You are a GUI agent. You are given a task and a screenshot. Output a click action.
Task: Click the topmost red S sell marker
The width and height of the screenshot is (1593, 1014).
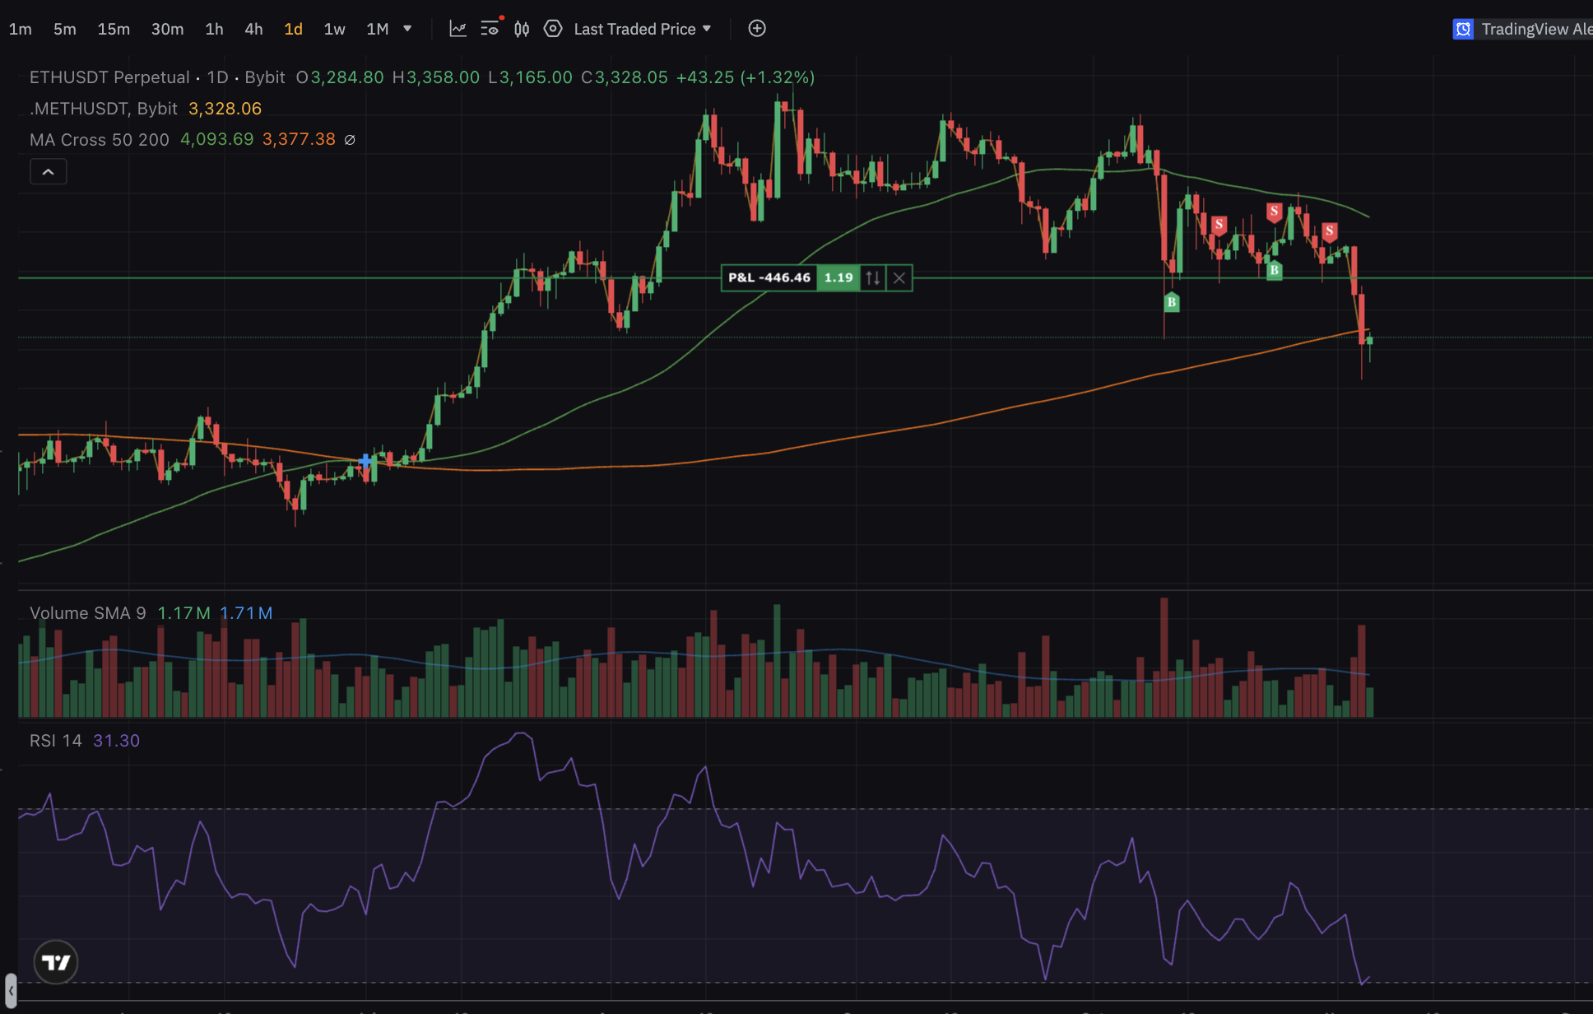tap(1274, 212)
